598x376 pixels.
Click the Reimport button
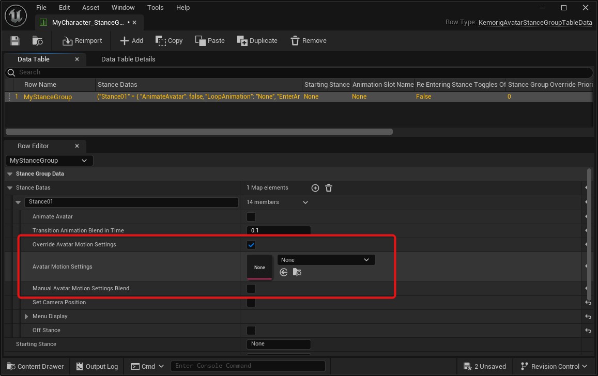pyautogui.click(x=82, y=41)
